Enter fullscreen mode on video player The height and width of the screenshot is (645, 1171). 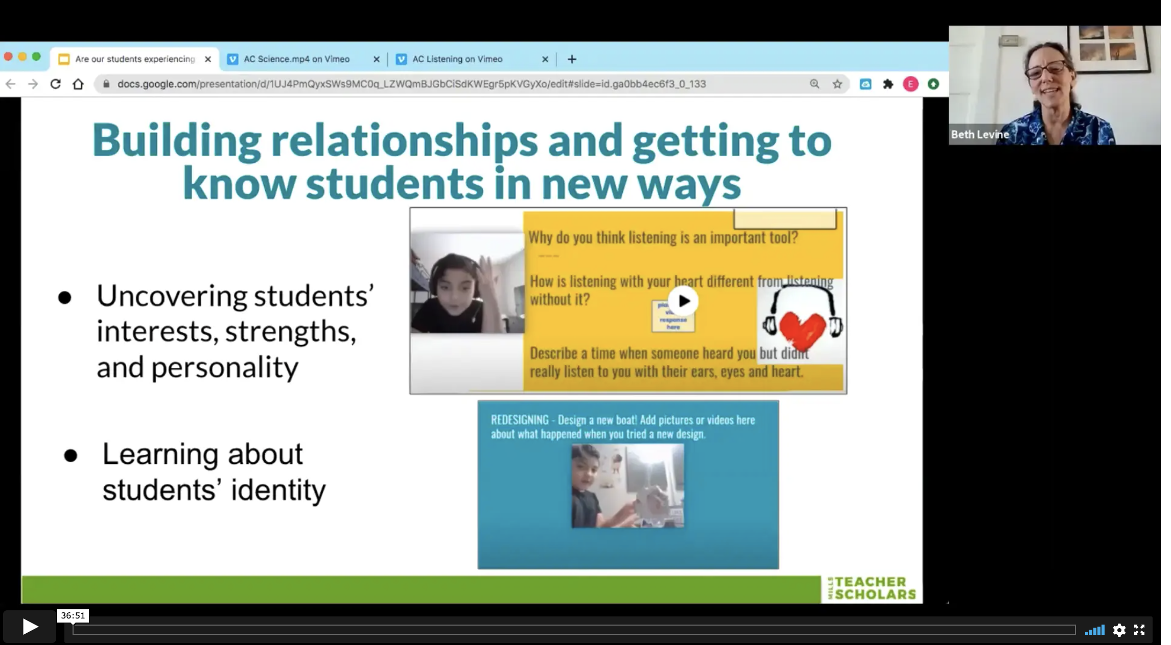pos(1139,630)
